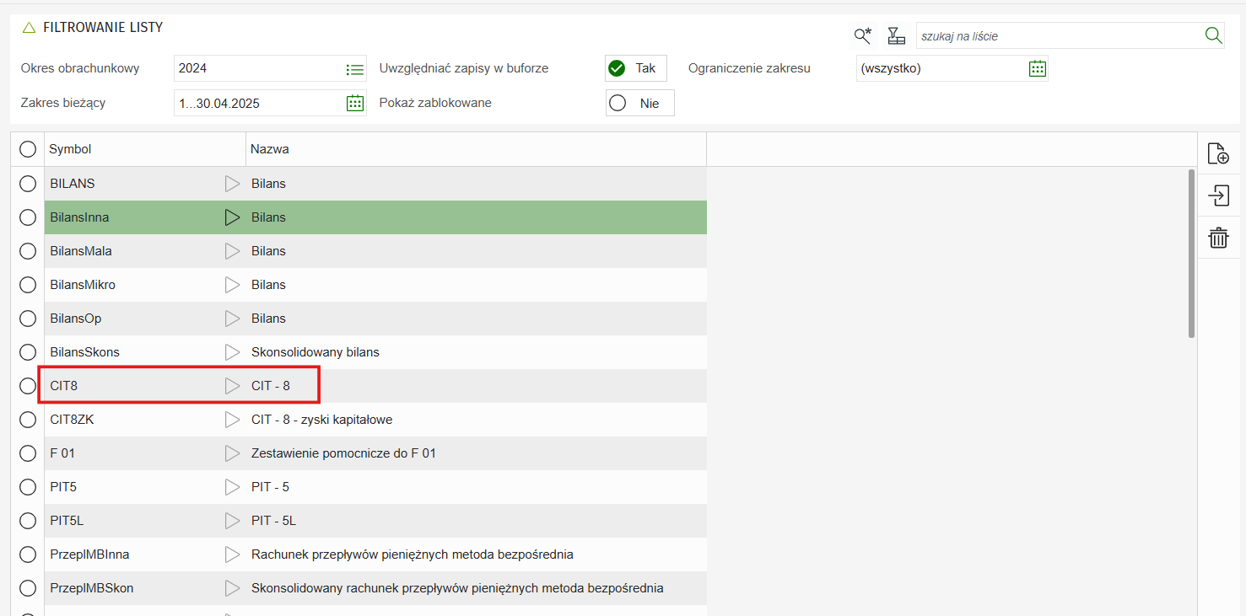1246x616 pixels.
Task: Toggle 'Pokaż zablokowane' Nie switch
Action: click(639, 103)
